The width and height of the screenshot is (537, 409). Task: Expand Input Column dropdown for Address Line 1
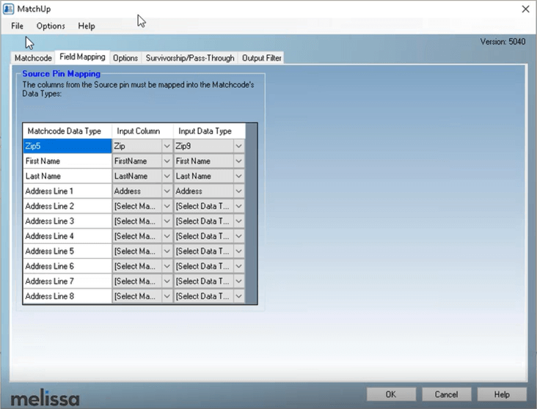click(x=167, y=191)
